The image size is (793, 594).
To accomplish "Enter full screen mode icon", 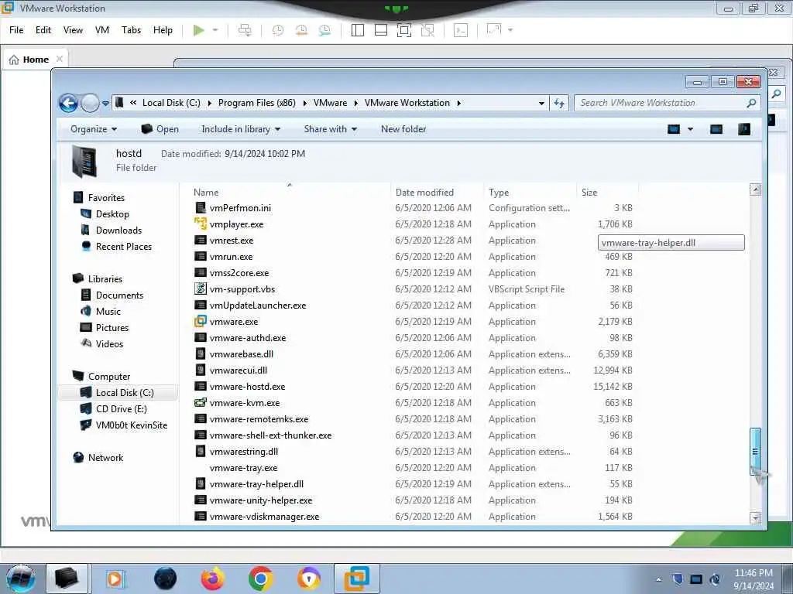I will (404, 30).
